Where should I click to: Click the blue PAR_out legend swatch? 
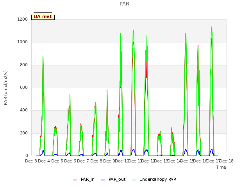(103, 180)
